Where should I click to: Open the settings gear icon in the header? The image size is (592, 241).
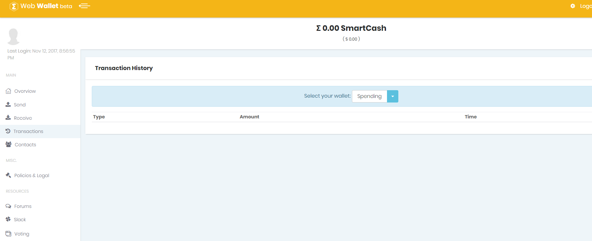click(573, 6)
